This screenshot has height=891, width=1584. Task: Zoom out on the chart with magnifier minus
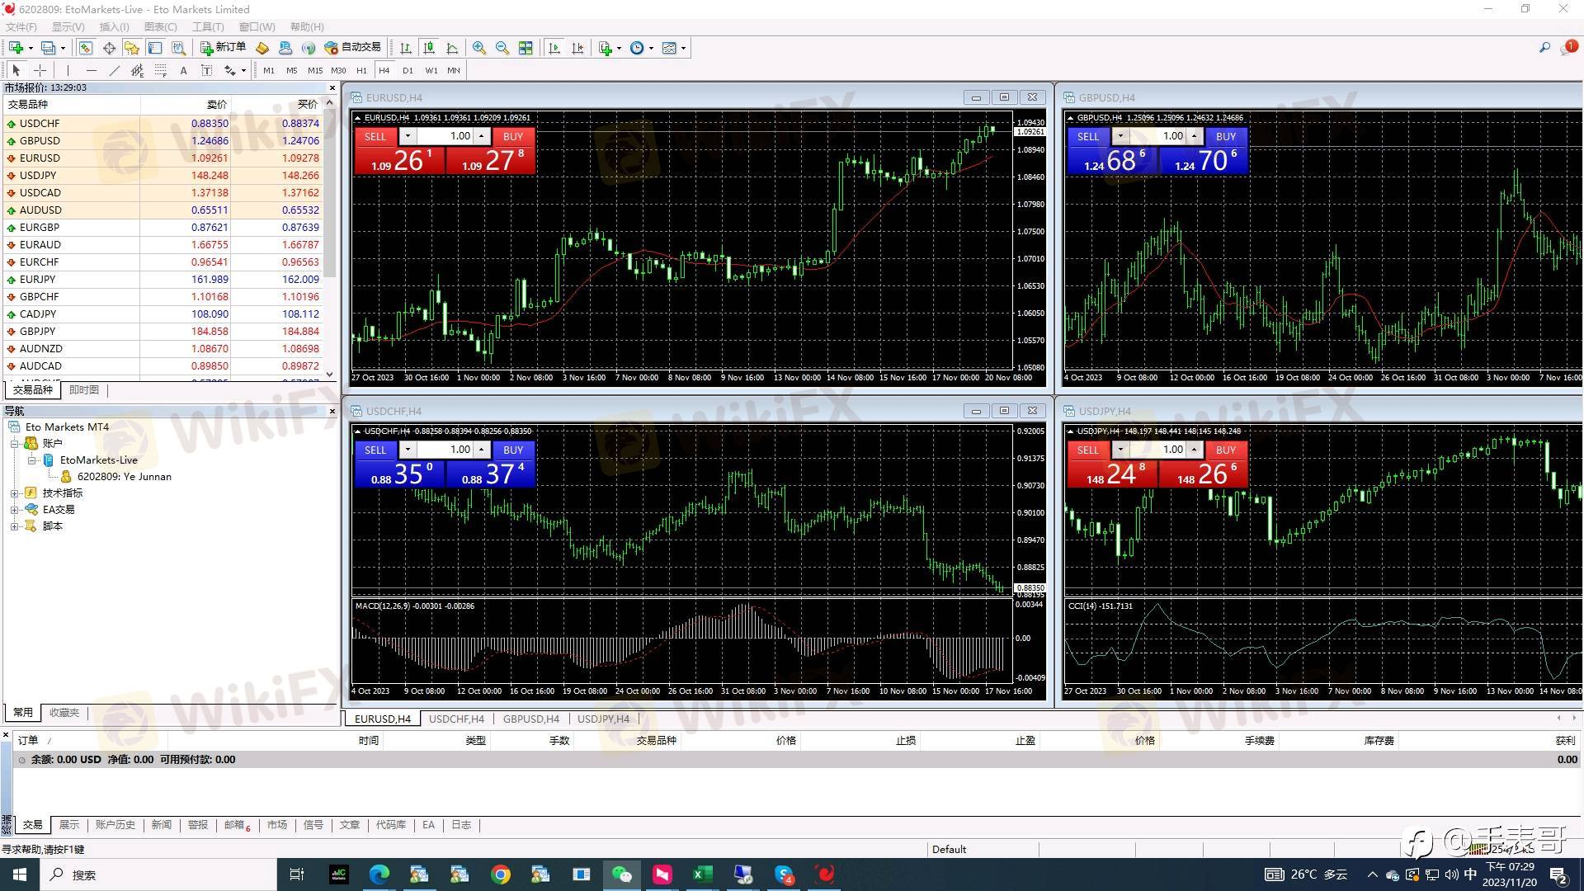(x=502, y=48)
